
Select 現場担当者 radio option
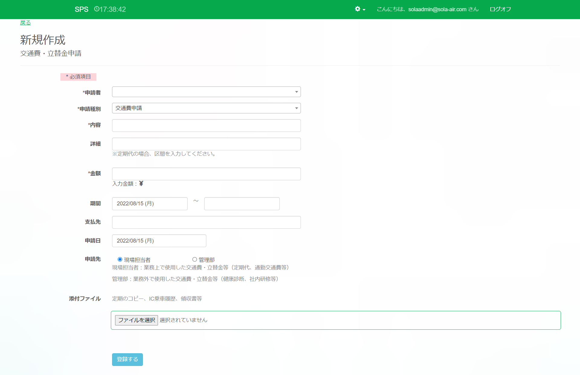tap(120, 259)
